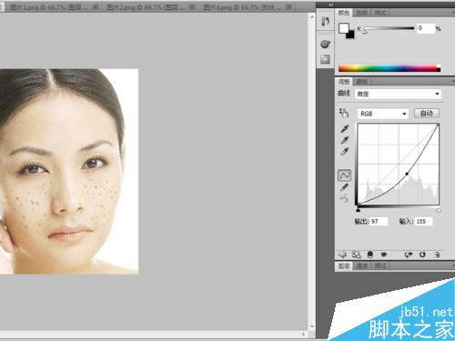Image resolution: width=455 pixels, height=341 pixels.
Task: Close the 图片2.png document tab
Action: click(x=192, y=6)
